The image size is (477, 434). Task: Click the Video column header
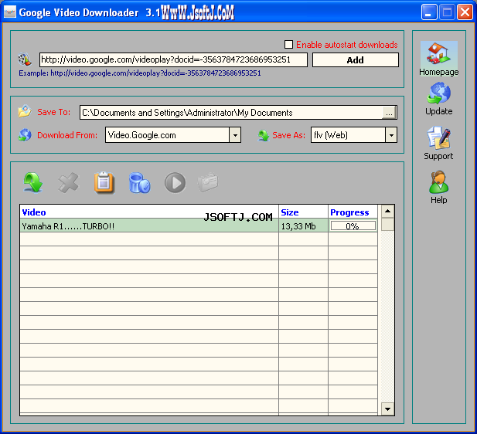(149, 212)
